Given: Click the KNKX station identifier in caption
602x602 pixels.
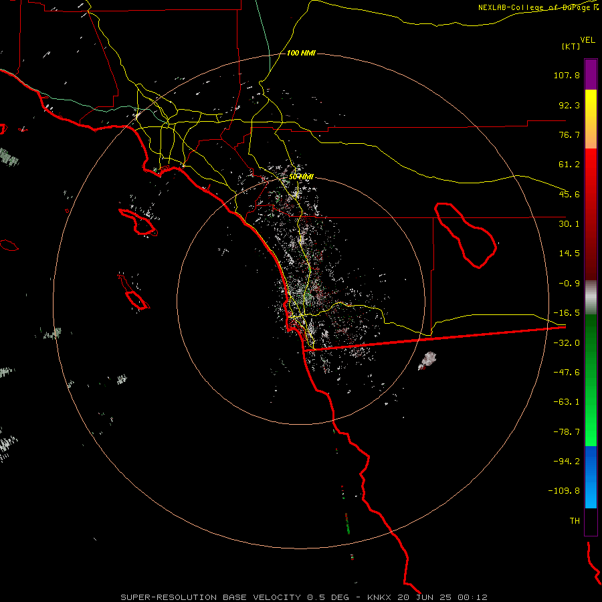Looking at the screenshot, I should (x=380, y=597).
